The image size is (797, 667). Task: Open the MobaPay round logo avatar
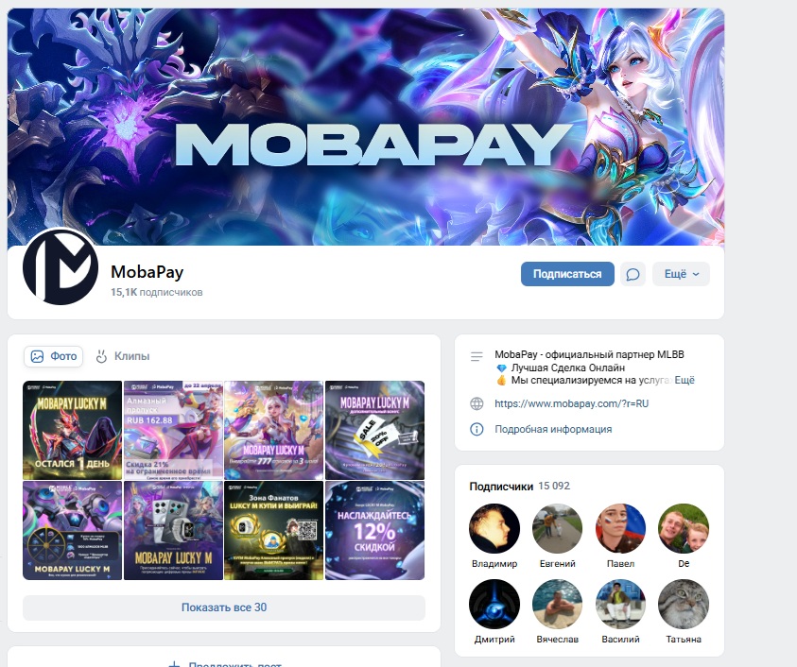61,266
